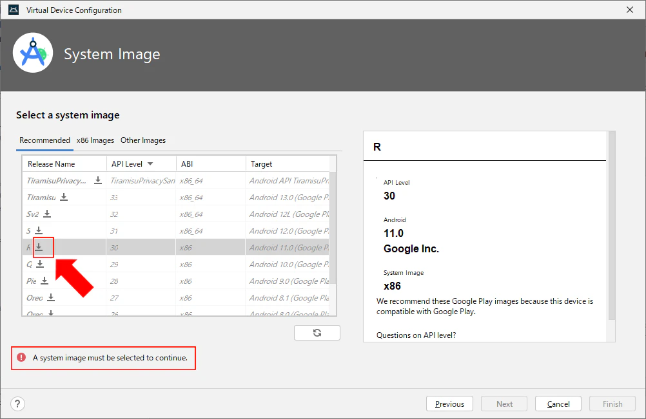The width and height of the screenshot is (646, 419).
Task: Switch to the Recommended tab
Action: pyautogui.click(x=44, y=140)
